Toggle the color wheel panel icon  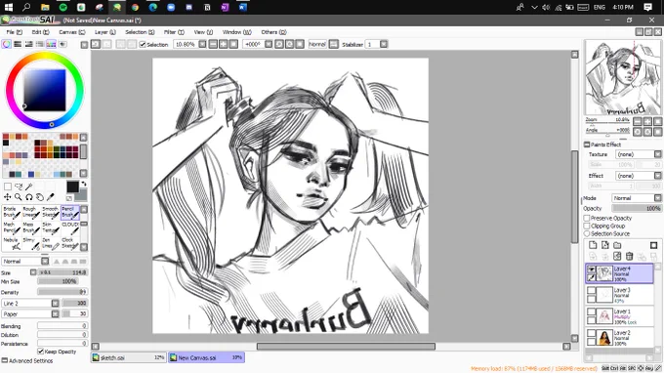[7, 44]
